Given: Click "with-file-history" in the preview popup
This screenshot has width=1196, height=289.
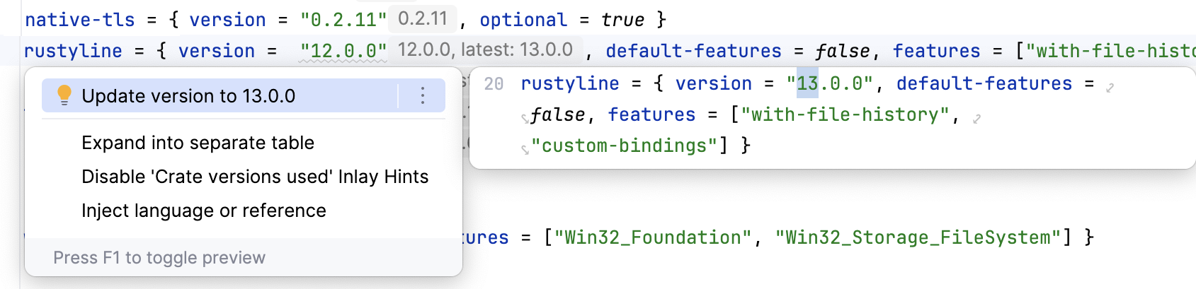Looking at the screenshot, I should [x=845, y=114].
